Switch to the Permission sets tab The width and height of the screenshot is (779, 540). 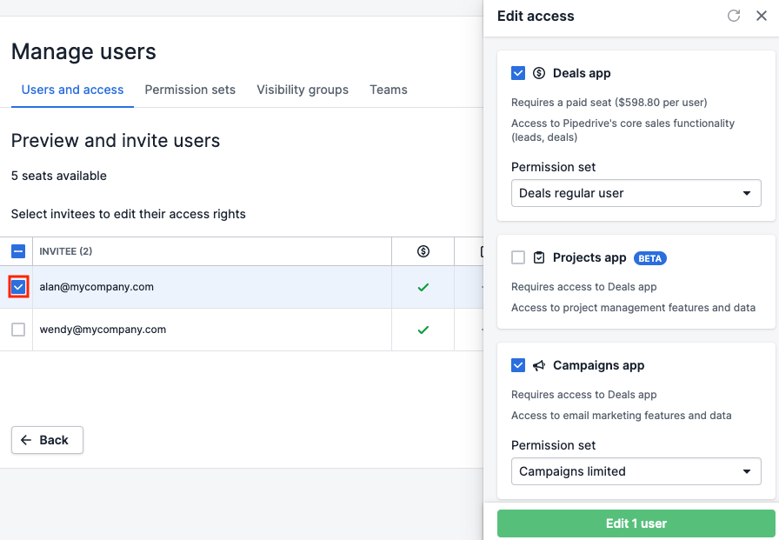click(x=190, y=90)
